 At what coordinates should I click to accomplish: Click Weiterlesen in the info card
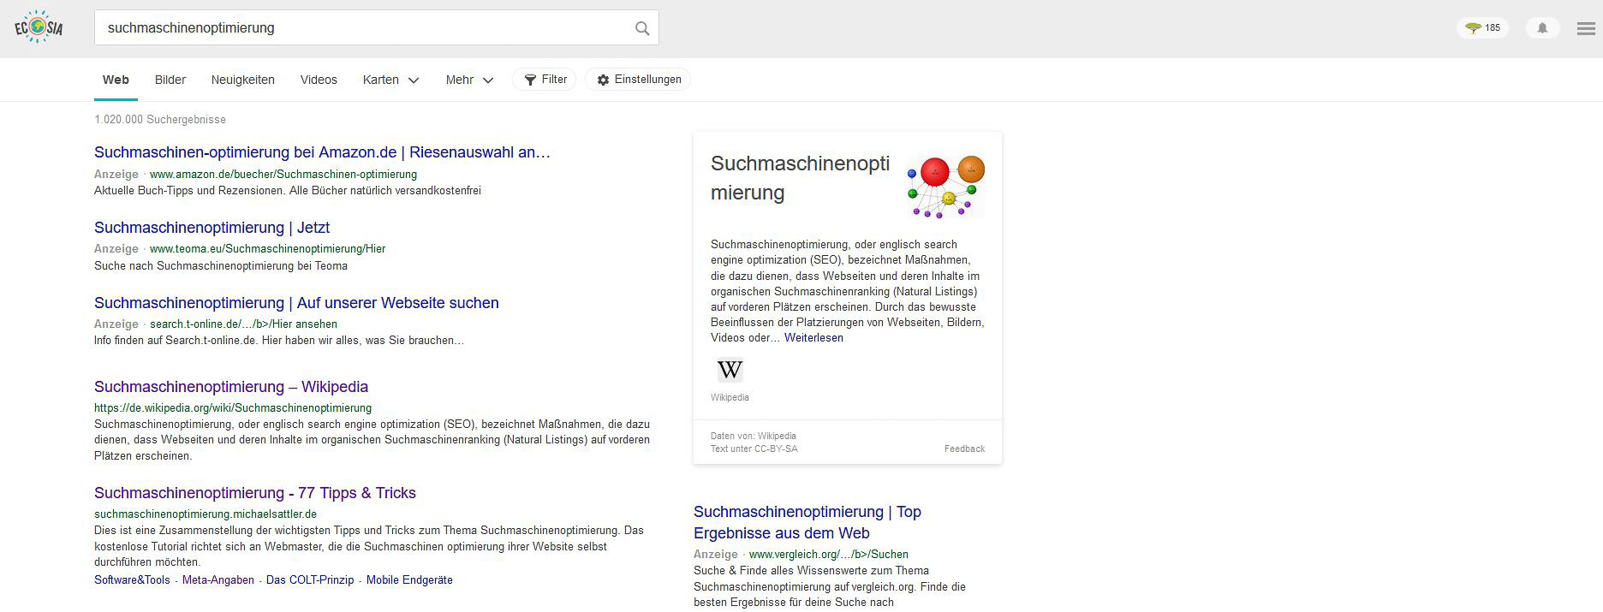point(813,338)
